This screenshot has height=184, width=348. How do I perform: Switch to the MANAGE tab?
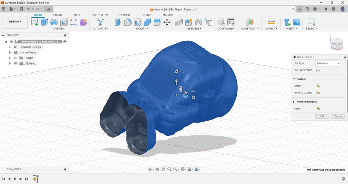pyautogui.click(x=168, y=15)
